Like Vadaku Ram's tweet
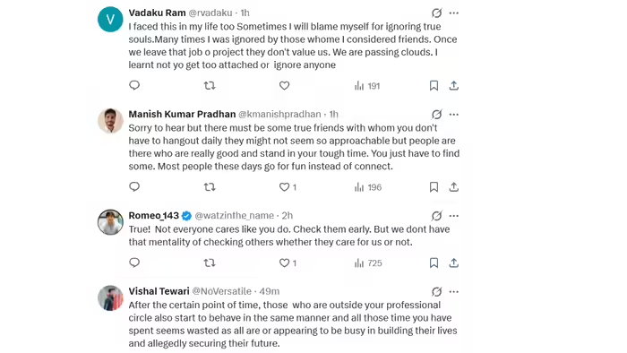 284,85
